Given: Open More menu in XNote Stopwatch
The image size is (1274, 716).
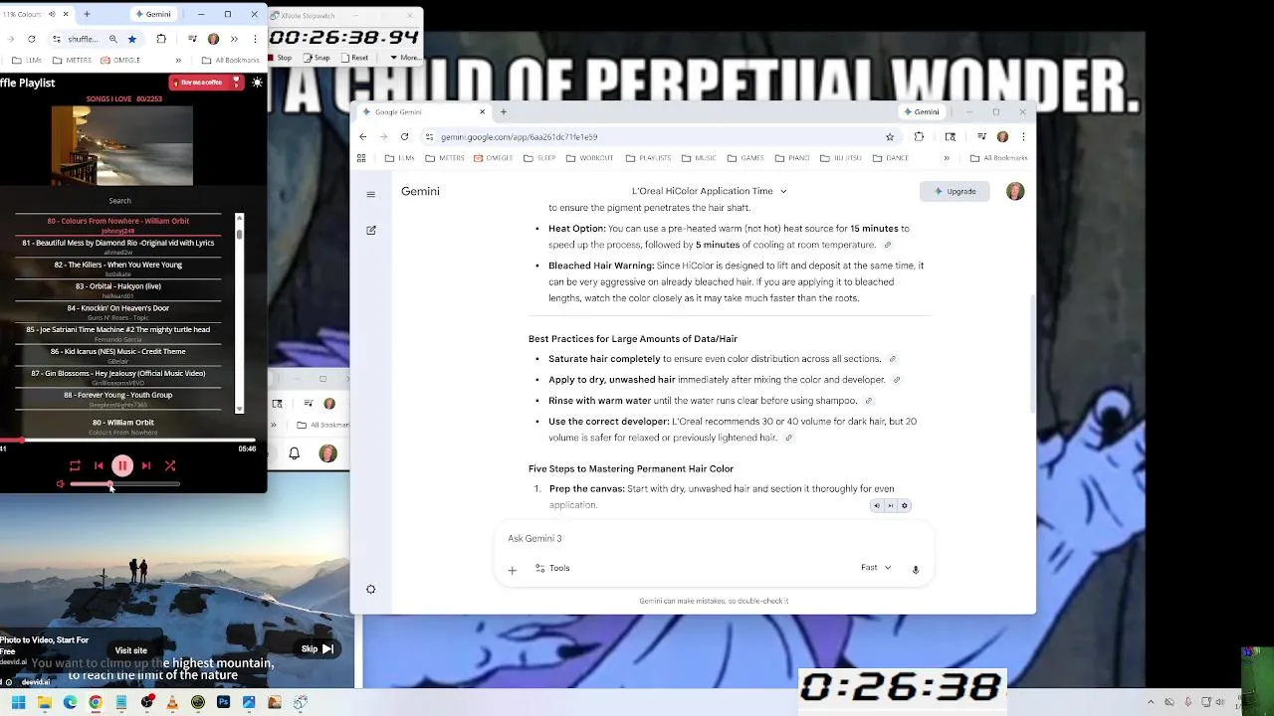Looking at the screenshot, I should point(405,58).
